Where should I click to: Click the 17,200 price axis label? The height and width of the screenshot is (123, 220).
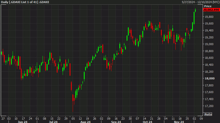[209, 106]
